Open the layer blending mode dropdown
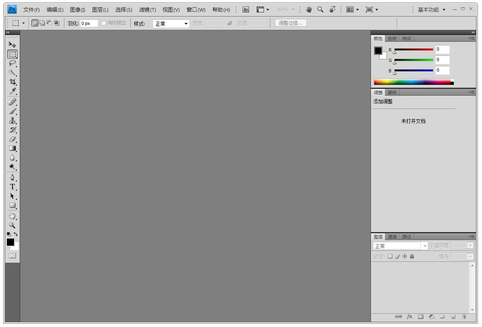 tap(400, 246)
